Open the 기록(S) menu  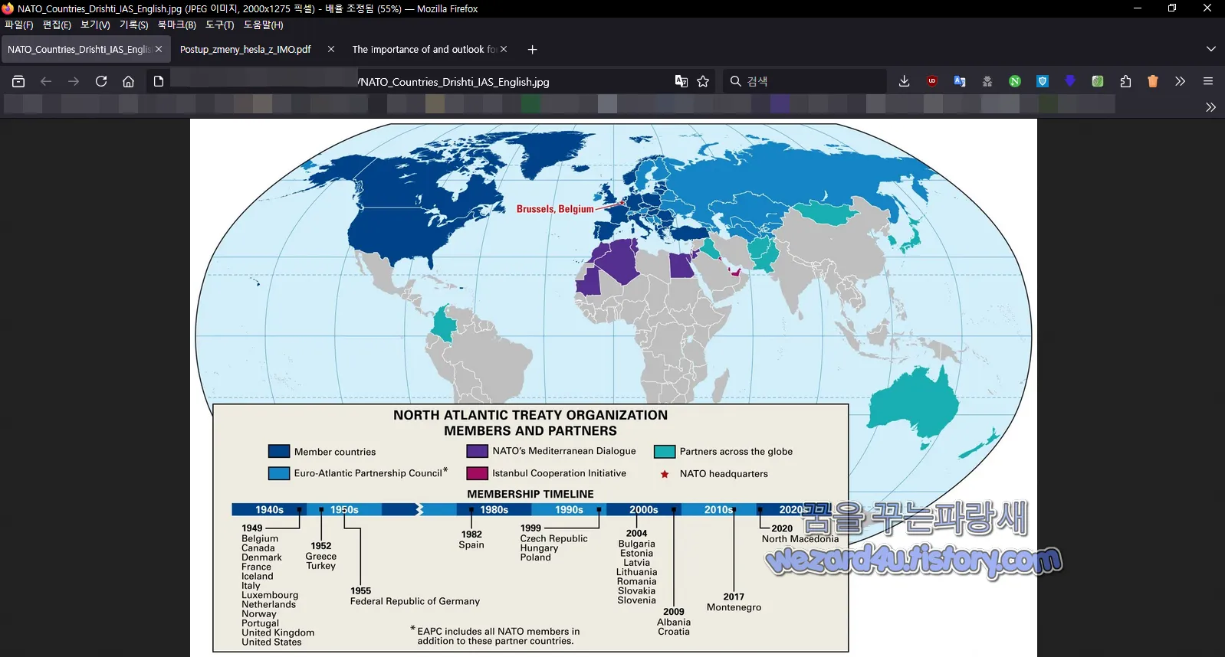point(134,25)
